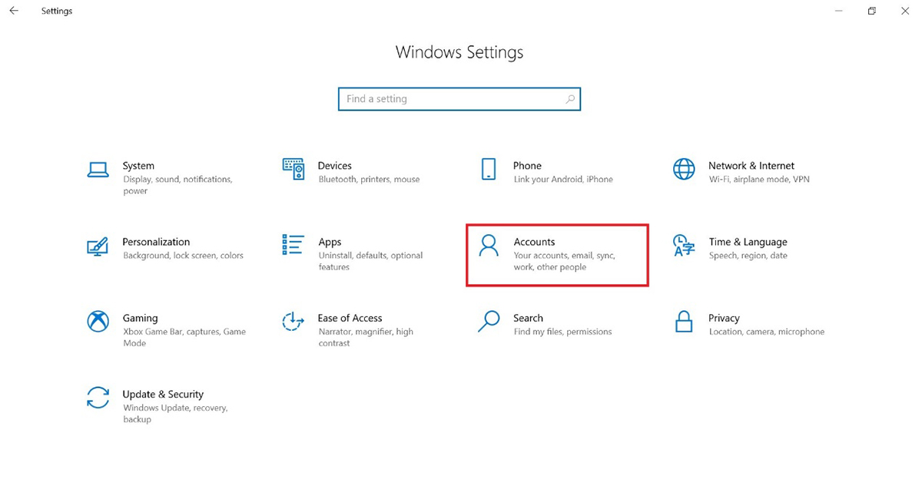The height and width of the screenshot is (486, 922).
Task: Close the Settings window
Action: pyautogui.click(x=905, y=11)
